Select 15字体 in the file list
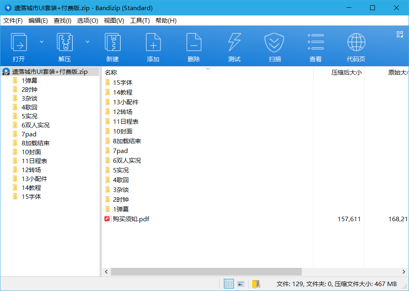409x291 pixels. pos(123,83)
